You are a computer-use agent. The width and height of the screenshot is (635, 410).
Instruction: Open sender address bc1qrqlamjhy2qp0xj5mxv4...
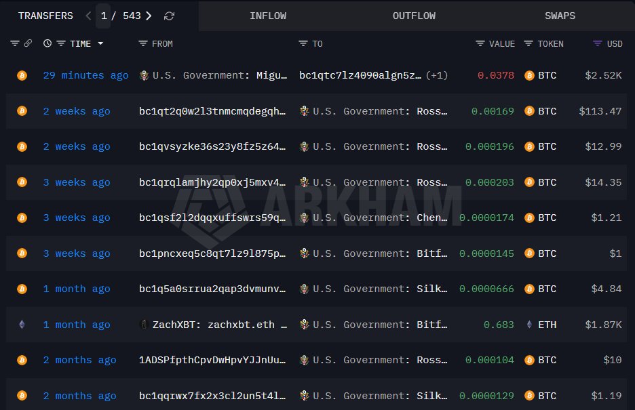tap(212, 182)
